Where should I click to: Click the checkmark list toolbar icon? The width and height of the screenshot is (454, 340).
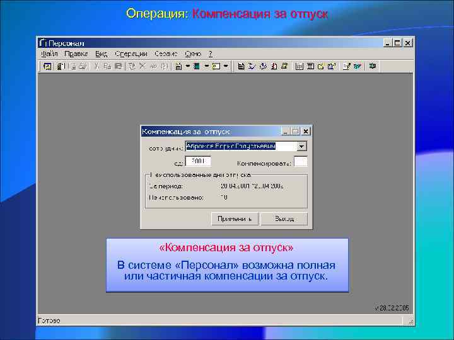pyautogui.click(x=252, y=66)
